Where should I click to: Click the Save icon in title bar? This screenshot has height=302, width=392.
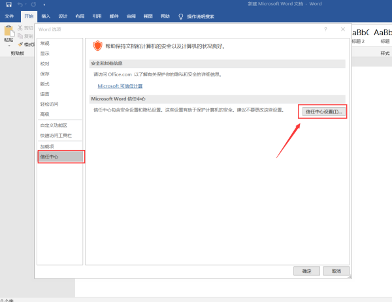[x=9, y=5]
